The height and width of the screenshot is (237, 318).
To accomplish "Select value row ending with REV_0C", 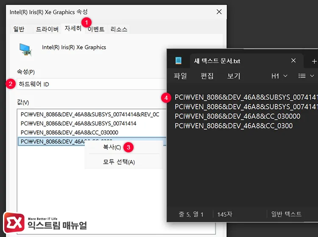I will 90,114.
